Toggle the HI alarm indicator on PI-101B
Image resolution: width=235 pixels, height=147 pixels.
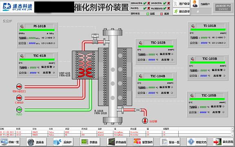coord(46,38)
